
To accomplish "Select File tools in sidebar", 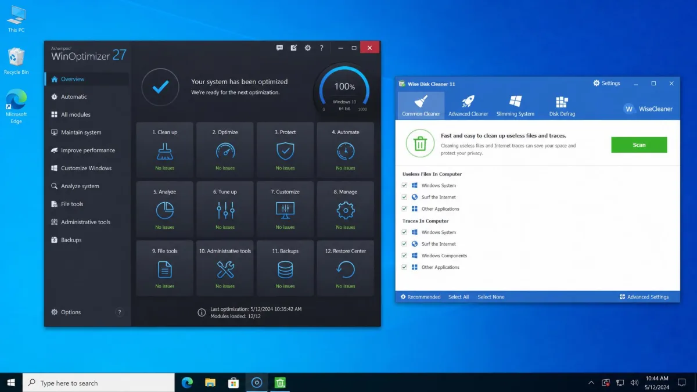I will 87,204.
